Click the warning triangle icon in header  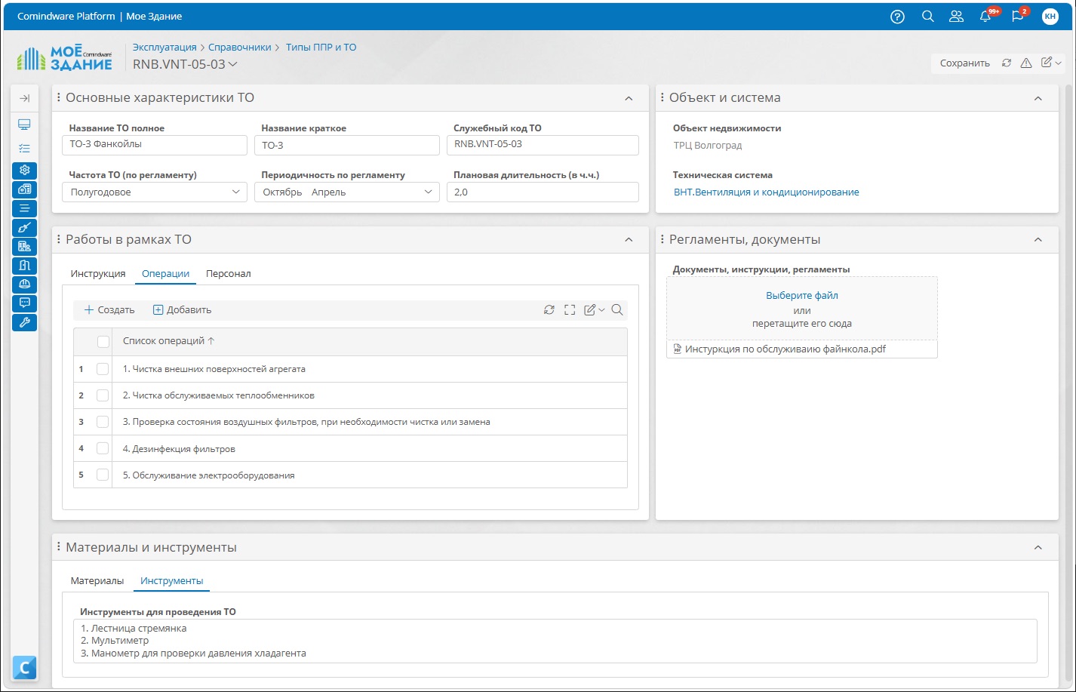[1025, 63]
